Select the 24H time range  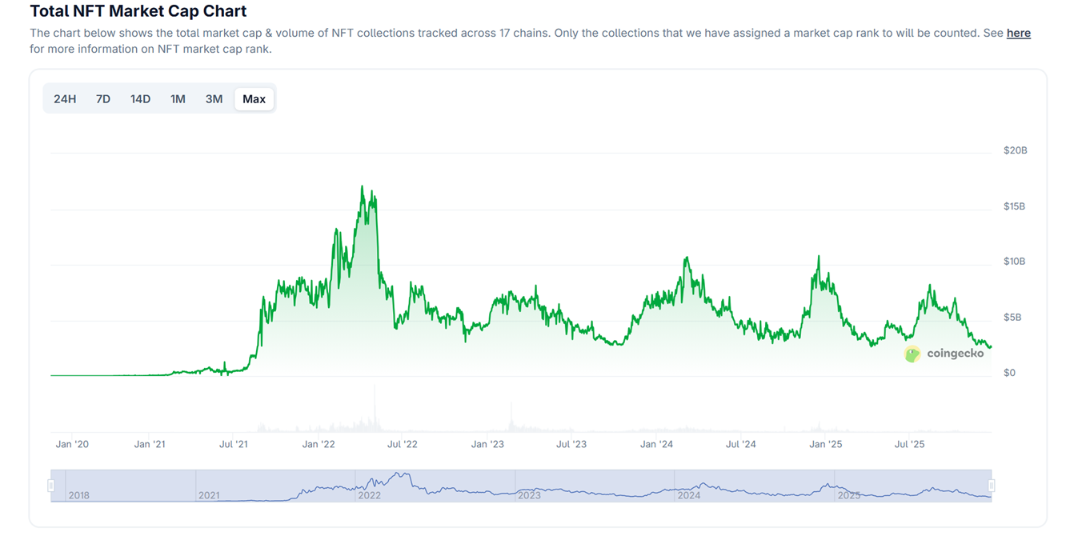point(65,98)
